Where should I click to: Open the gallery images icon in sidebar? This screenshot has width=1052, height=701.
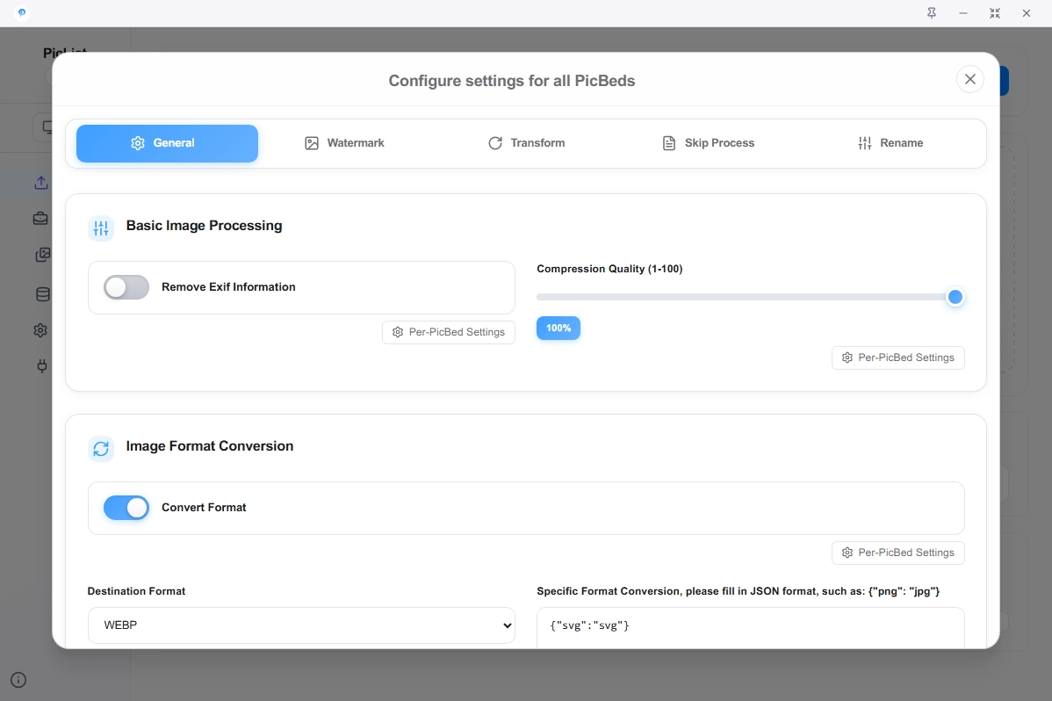[x=41, y=256]
